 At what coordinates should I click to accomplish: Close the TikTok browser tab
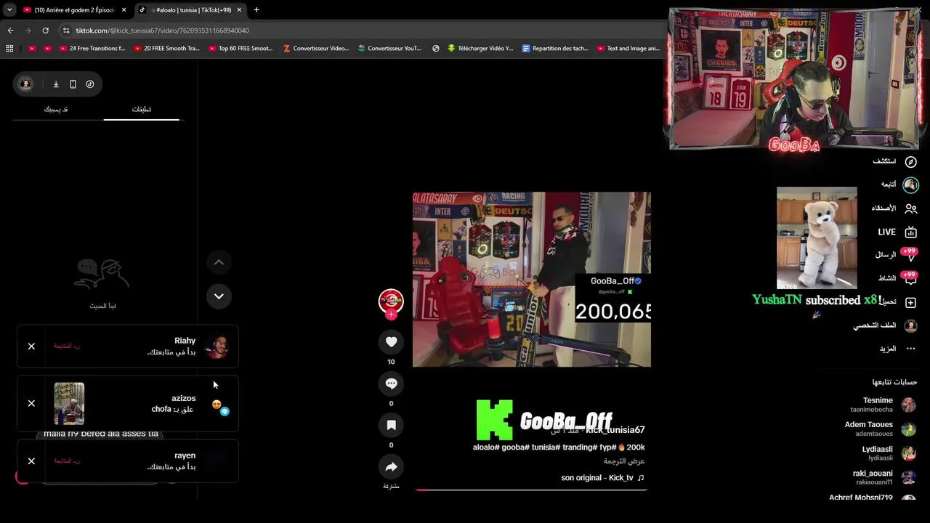tap(239, 10)
